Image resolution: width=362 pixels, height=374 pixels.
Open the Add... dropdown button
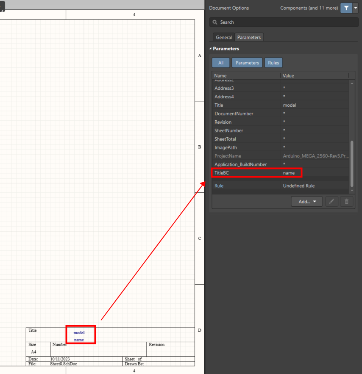point(307,202)
